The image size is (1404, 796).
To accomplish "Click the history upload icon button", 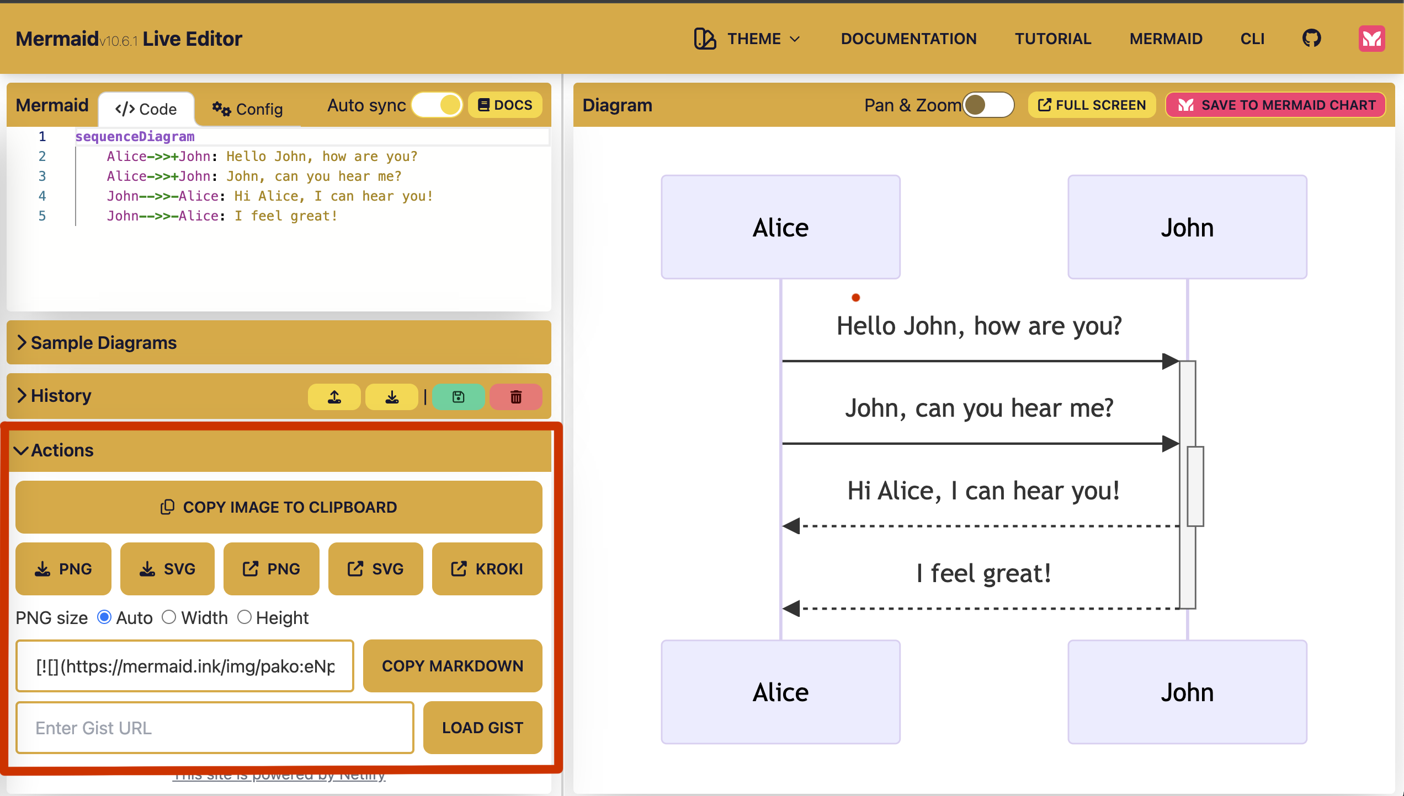I will (x=334, y=397).
